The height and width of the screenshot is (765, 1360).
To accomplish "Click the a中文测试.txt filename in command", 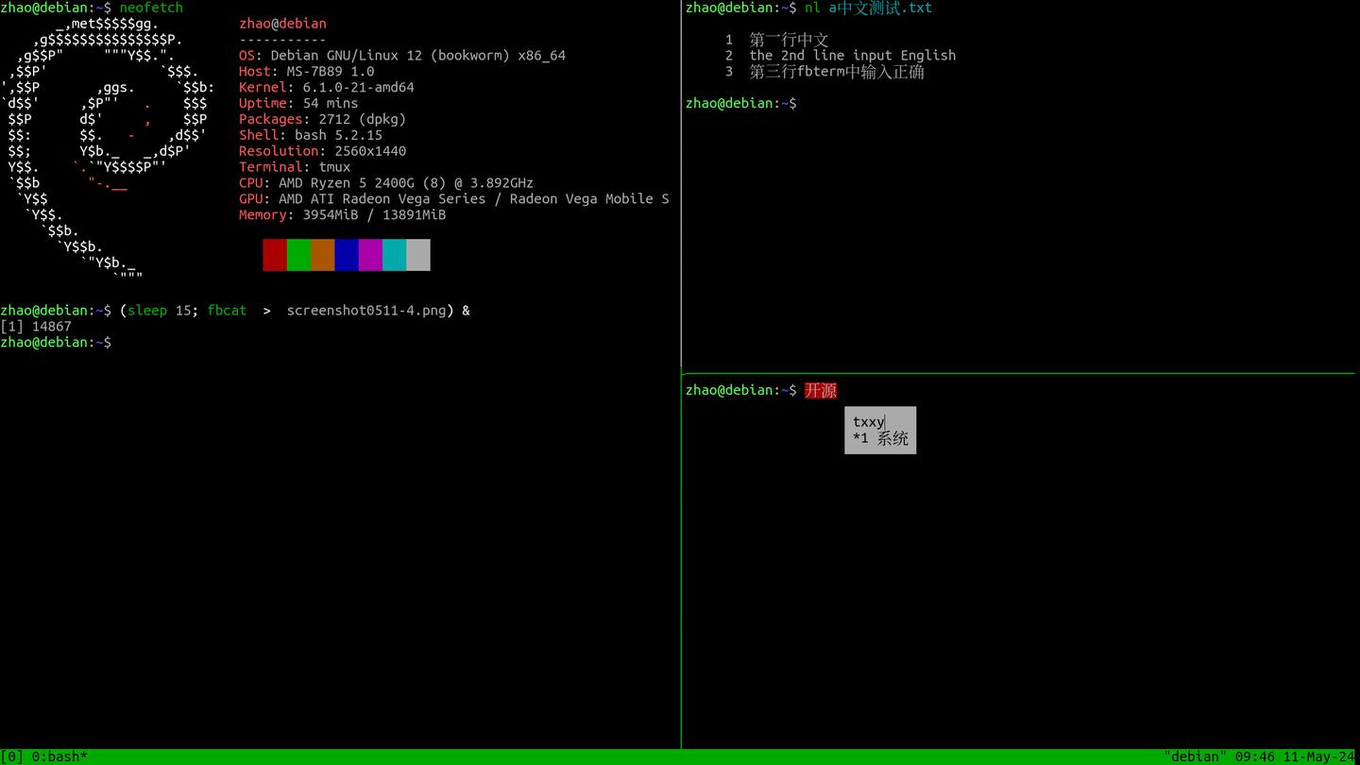I will point(880,8).
